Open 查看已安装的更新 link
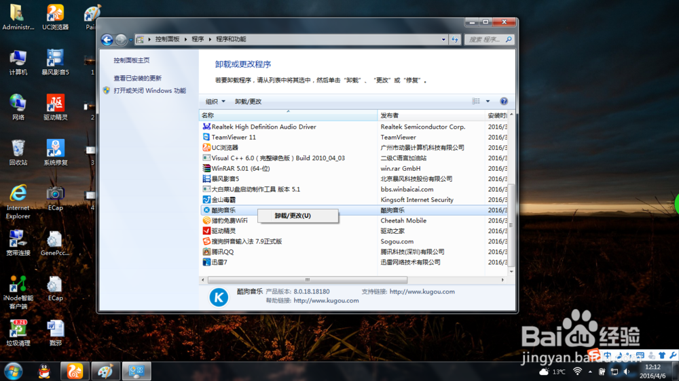This screenshot has width=679, height=381. pos(137,78)
